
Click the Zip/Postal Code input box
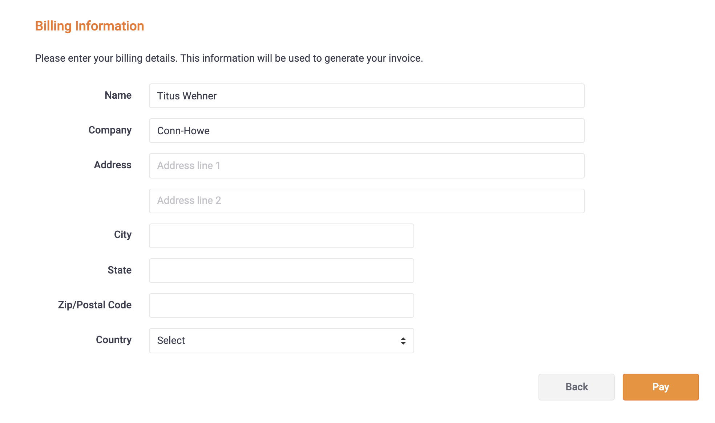point(281,305)
